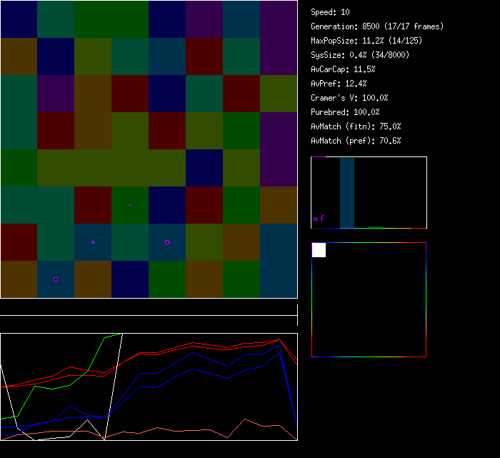Click the tall teal histogram bar
Image resolution: width=500 pixels, height=458 pixels.
[x=347, y=192]
